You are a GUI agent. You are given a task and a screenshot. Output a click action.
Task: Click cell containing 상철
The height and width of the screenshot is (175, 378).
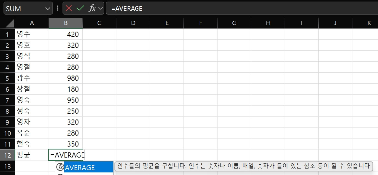pyautogui.click(x=32, y=89)
